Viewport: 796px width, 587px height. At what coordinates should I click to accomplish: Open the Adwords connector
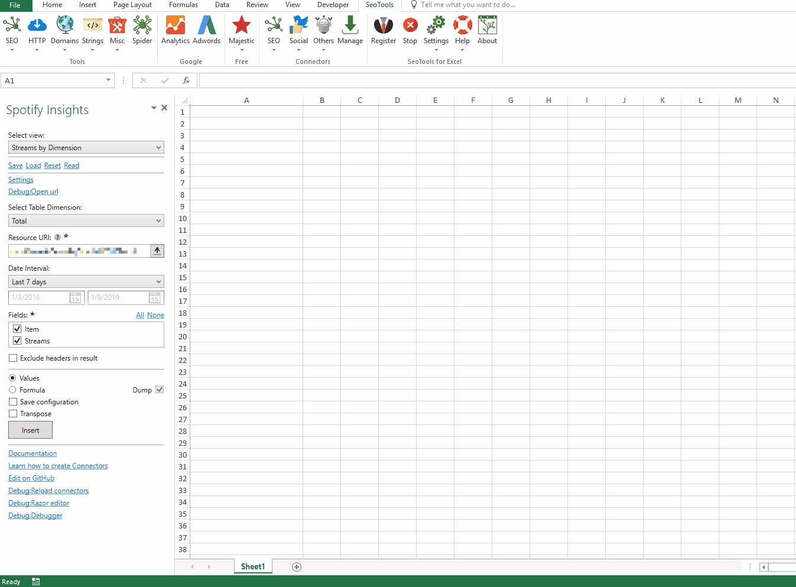206,25
